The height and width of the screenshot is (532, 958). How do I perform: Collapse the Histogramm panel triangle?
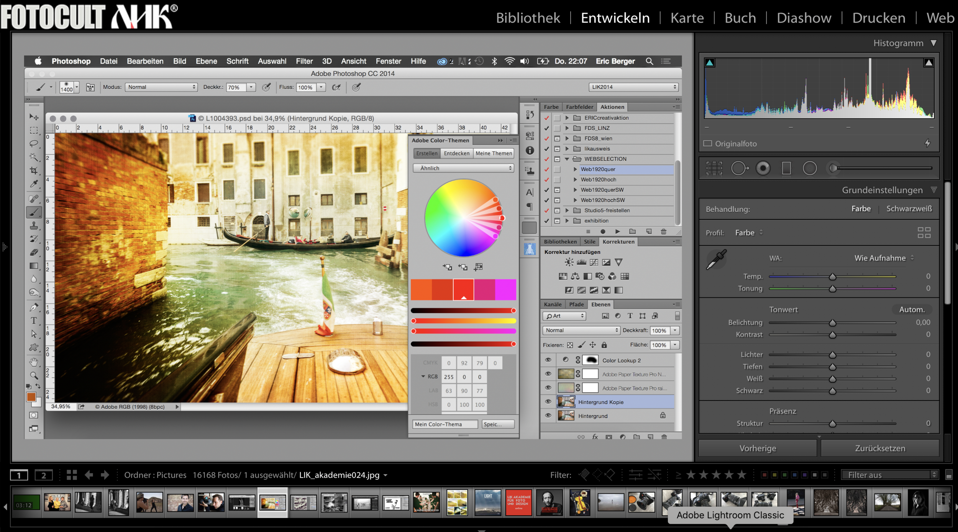pyautogui.click(x=933, y=43)
